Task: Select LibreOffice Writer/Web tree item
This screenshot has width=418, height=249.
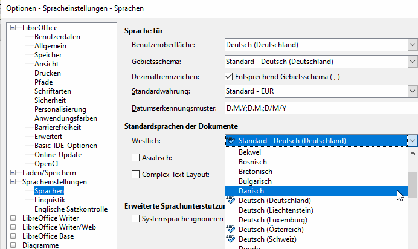Action: (x=59, y=227)
